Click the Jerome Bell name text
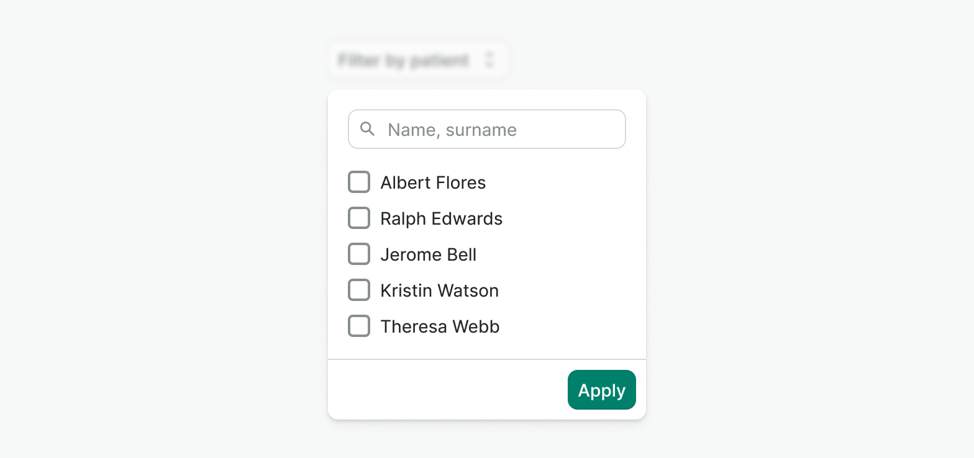974x458 pixels. (428, 254)
